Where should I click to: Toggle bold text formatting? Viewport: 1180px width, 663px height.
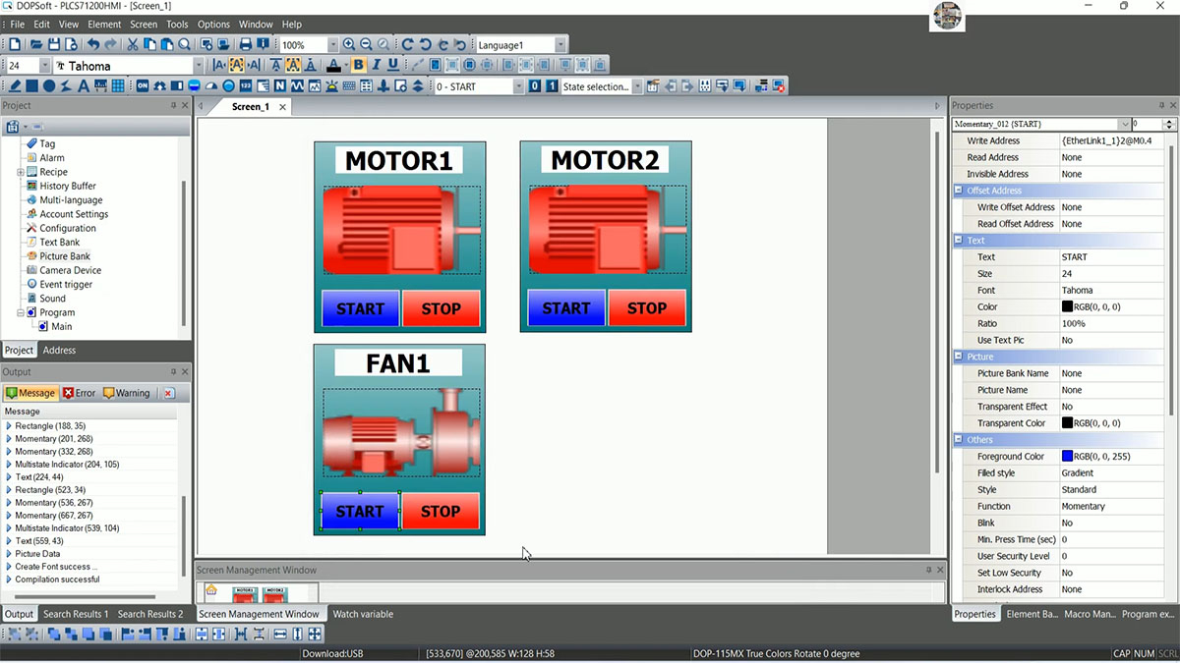[358, 66]
